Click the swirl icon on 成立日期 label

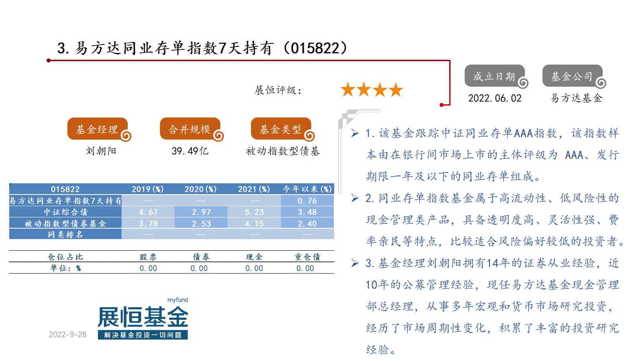point(523,83)
